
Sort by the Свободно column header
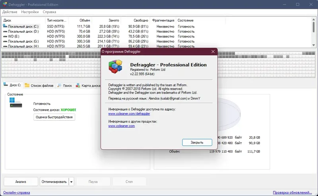click(135, 20)
